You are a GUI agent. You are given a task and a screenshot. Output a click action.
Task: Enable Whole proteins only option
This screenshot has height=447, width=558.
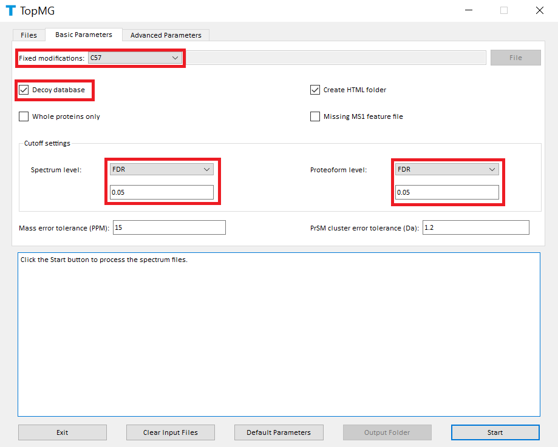[x=24, y=116]
